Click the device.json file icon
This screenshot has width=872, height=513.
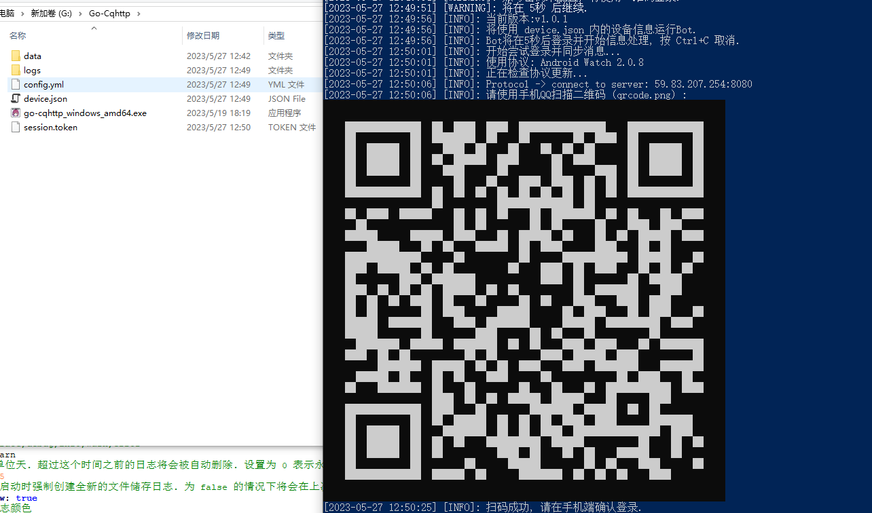pos(16,99)
